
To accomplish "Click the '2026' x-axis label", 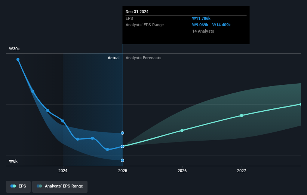I will pos(182,171).
